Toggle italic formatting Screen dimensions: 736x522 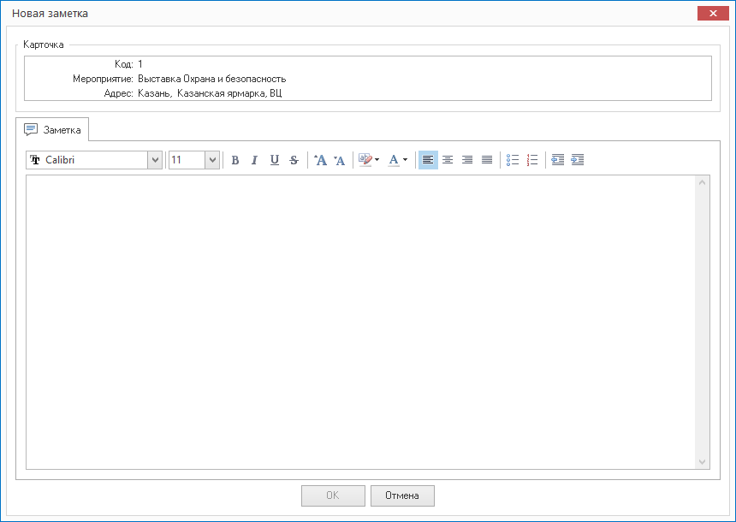tap(254, 160)
